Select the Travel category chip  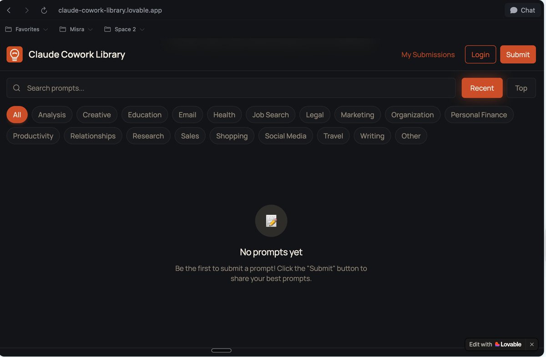[x=334, y=136]
